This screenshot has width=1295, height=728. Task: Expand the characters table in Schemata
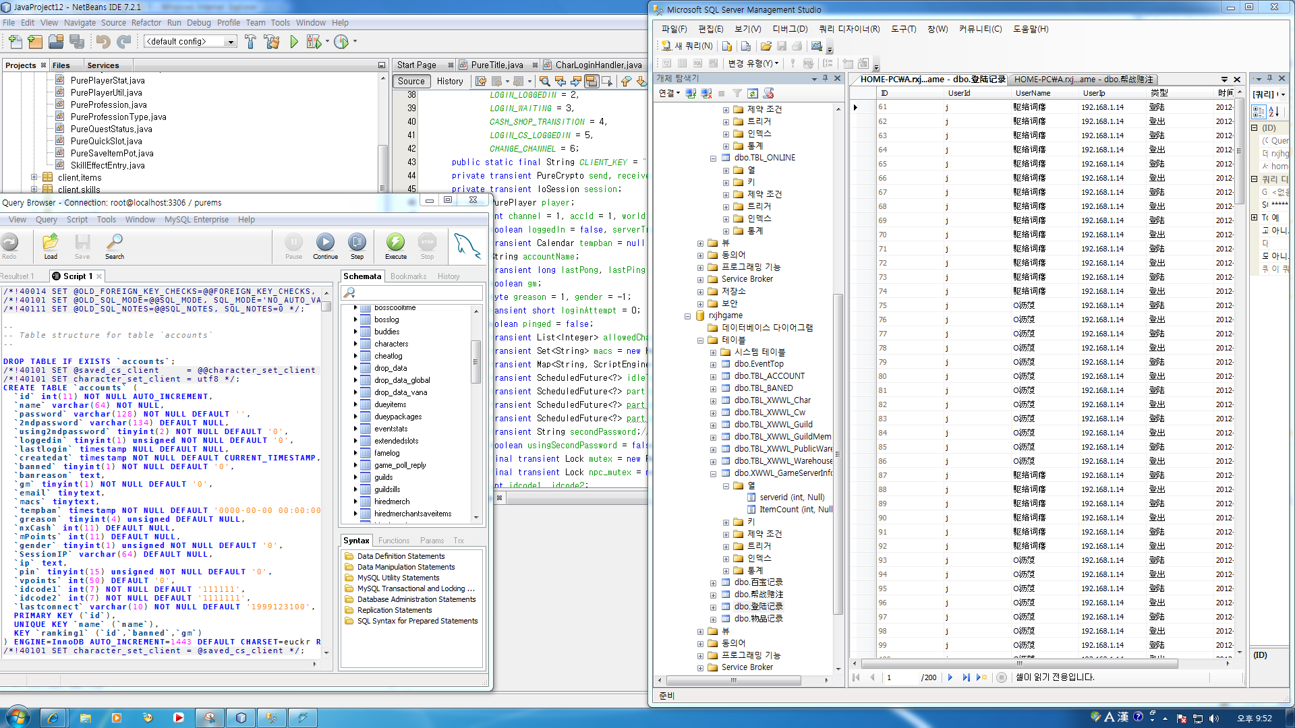coord(355,344)
